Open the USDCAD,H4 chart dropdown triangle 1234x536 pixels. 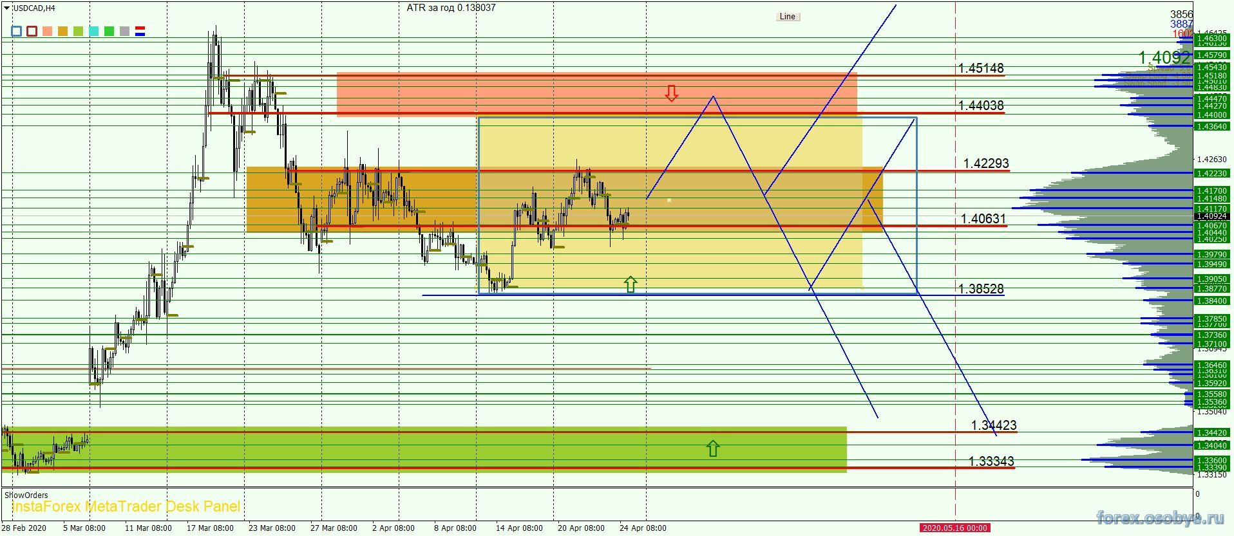click(x=7, y=8)
